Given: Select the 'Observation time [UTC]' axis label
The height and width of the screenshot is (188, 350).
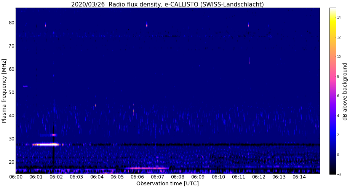Looking at the screenshot, I should (x=168, y=183).
